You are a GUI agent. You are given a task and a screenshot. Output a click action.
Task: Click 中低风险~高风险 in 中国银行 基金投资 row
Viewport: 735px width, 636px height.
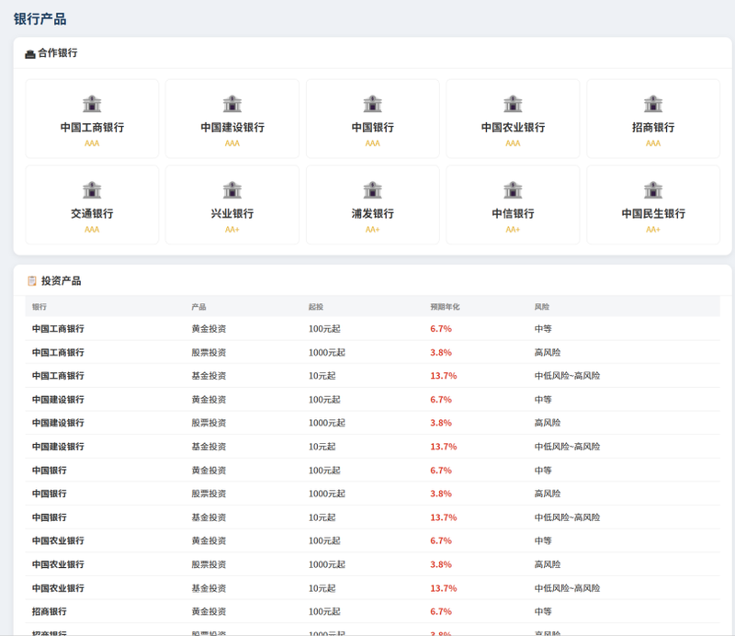[567, 517]
